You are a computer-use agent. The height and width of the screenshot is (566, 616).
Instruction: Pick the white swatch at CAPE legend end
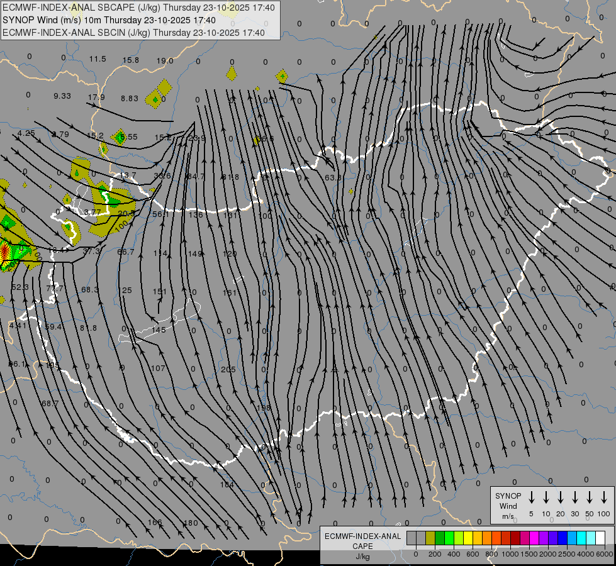point(600,538)
